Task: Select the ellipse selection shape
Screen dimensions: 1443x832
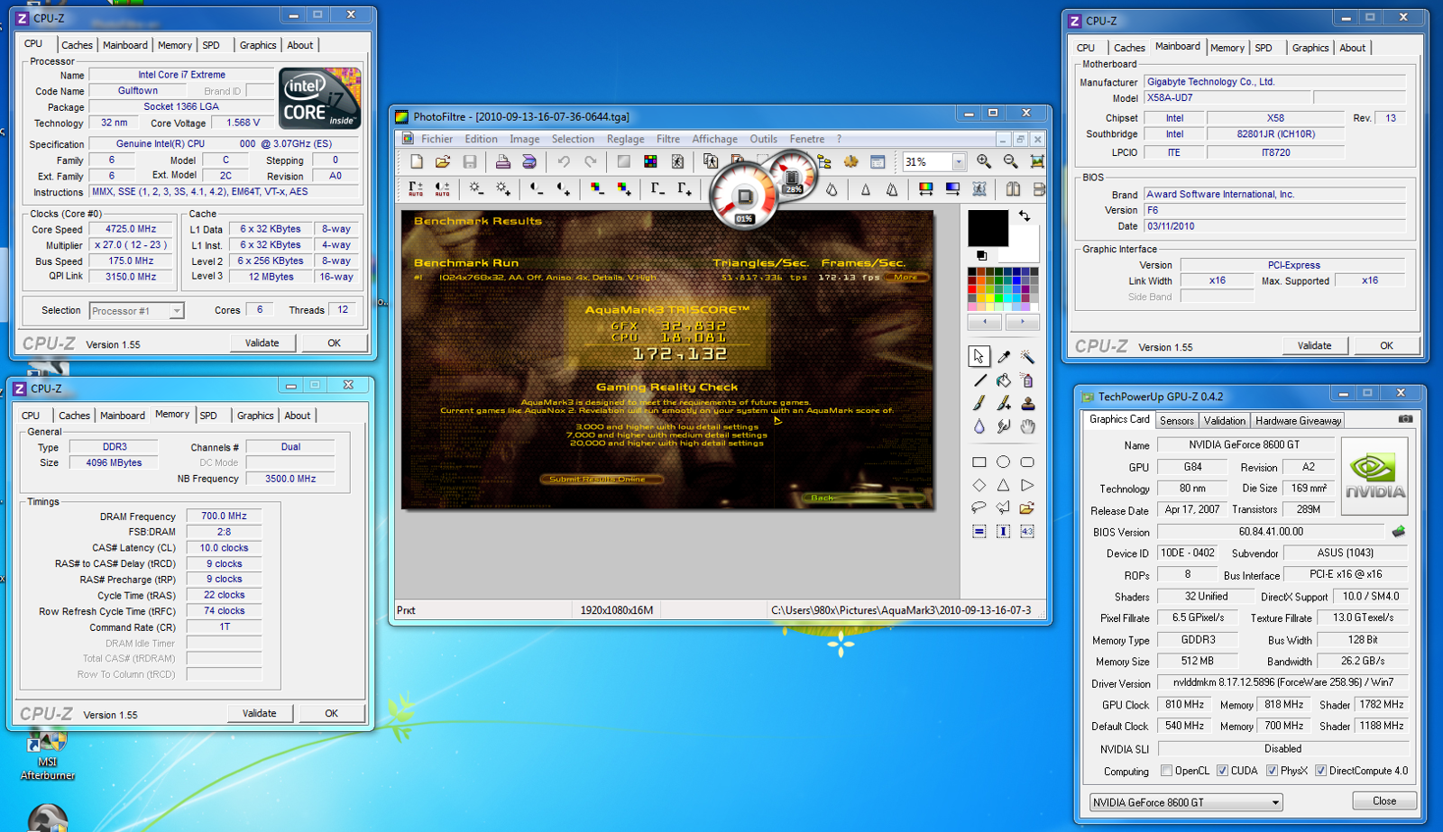Action: (1003, 462)
